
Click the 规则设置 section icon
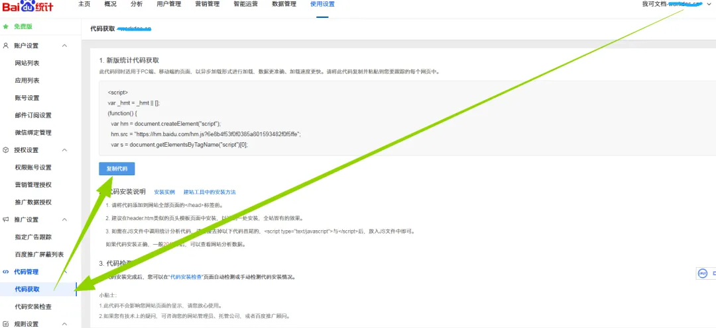[x=6, y=324]
